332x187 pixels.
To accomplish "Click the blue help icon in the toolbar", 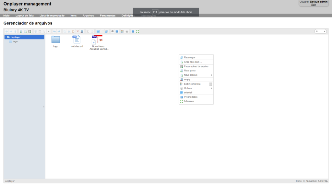I will tap(133, 31).
